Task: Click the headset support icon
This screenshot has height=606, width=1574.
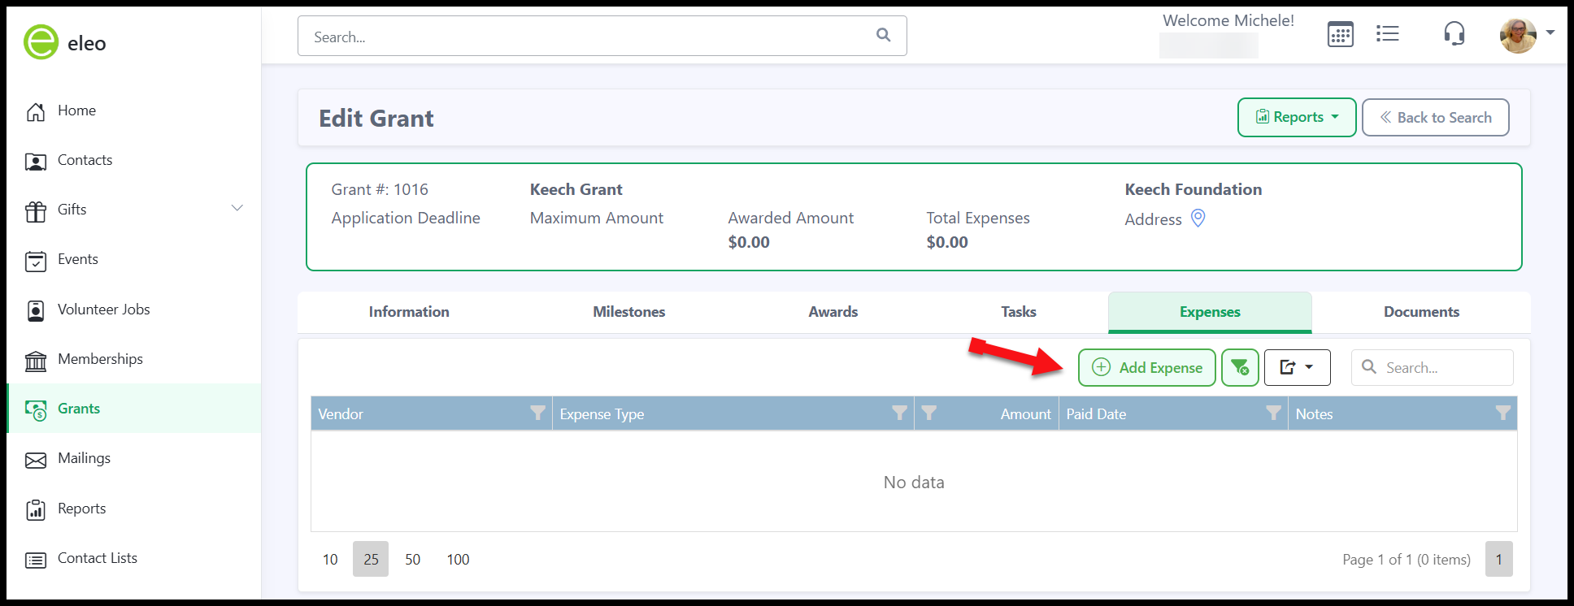Action: point(1454,33)
